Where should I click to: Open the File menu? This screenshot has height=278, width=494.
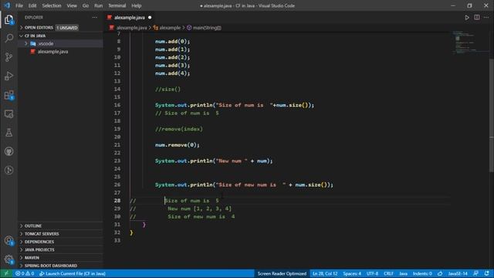coord(19,5)
